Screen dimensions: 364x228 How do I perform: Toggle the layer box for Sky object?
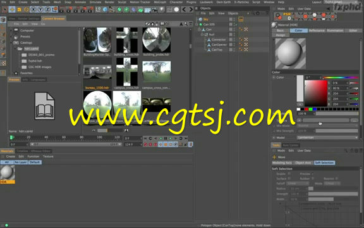pyautogui.click(x=231, y=19)
